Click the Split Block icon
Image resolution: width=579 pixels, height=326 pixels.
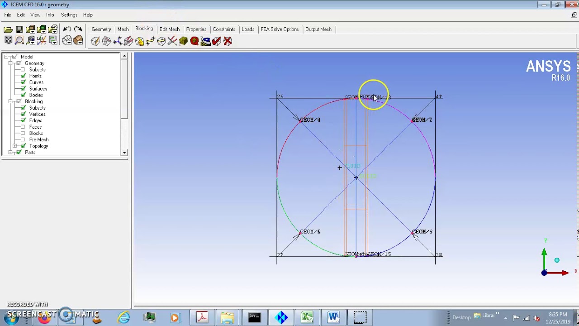point(106,41)
